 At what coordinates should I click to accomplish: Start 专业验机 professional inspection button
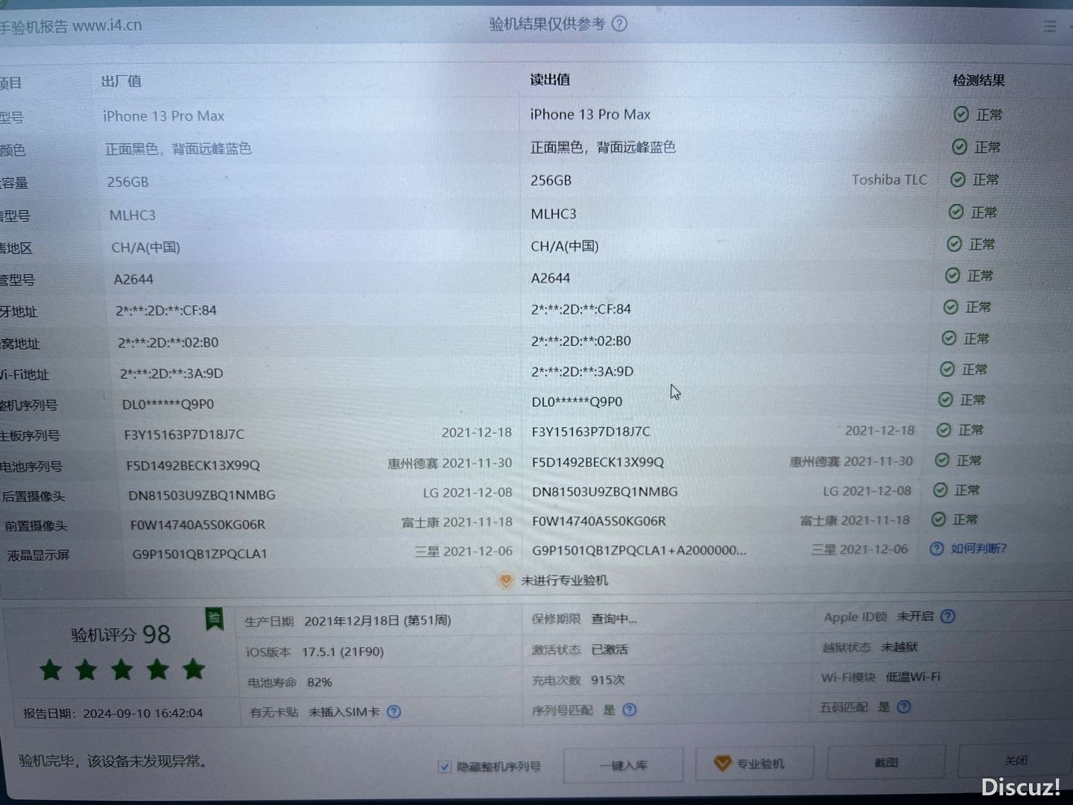pyautogui.click(x=754, y=763)
